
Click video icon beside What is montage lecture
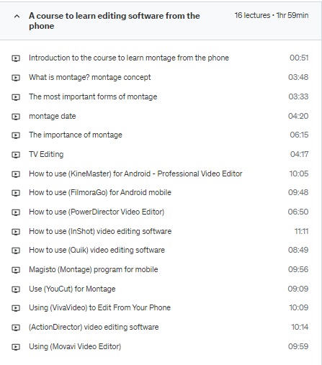pyautogui.click(x=16, y=78)
